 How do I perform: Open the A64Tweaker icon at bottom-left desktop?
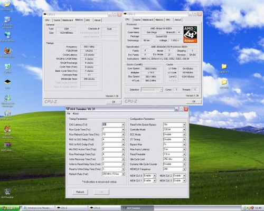(x=7, y=194)
